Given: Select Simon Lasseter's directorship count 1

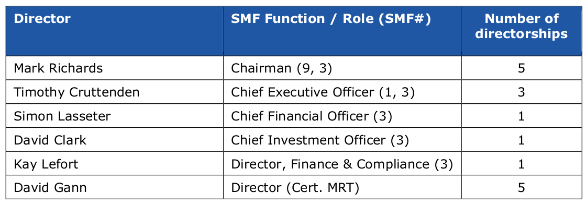Looking at the screenshot, I should click(x=522, y=116).
